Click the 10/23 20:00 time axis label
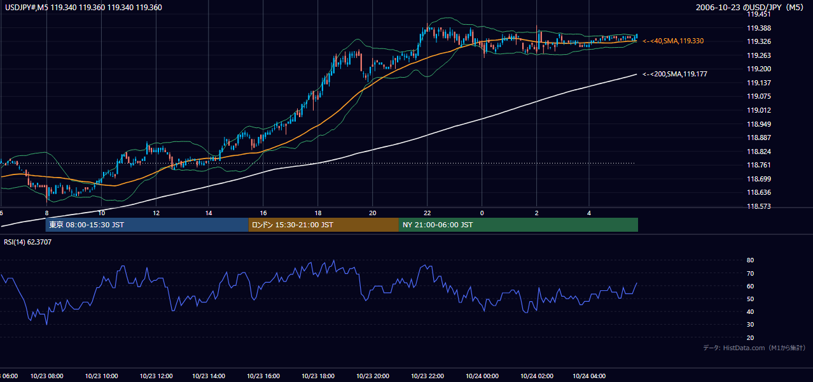The height and width of the screenshot is (382, 813). point(373,376)
